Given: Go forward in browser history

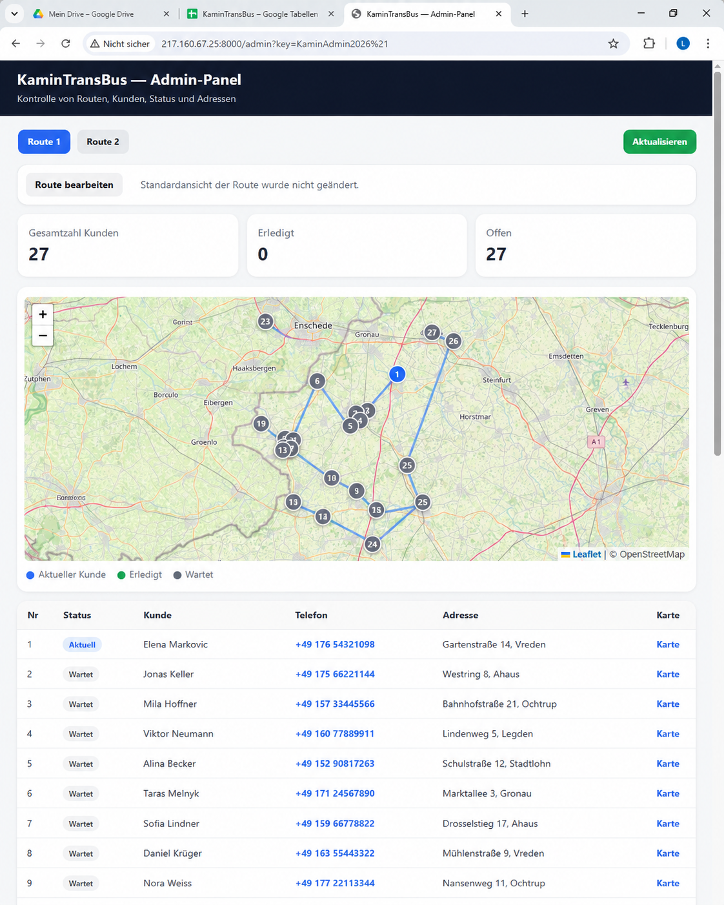Looking at the screenshot, I should point(41,43).
